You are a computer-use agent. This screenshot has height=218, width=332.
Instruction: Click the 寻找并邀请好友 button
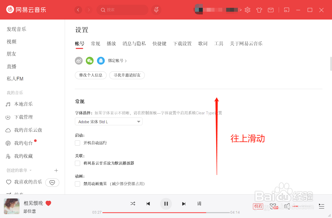[x=127, y=75]
